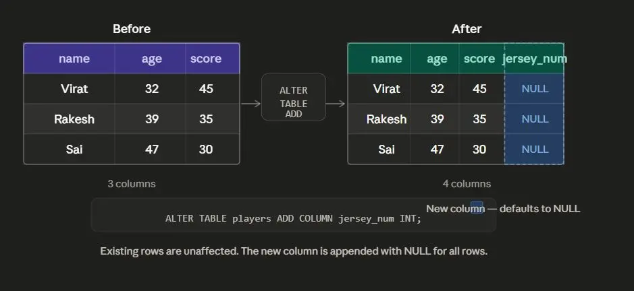Click the 3 columns caption
Screen dimensions: 634x291
point(132,184)
